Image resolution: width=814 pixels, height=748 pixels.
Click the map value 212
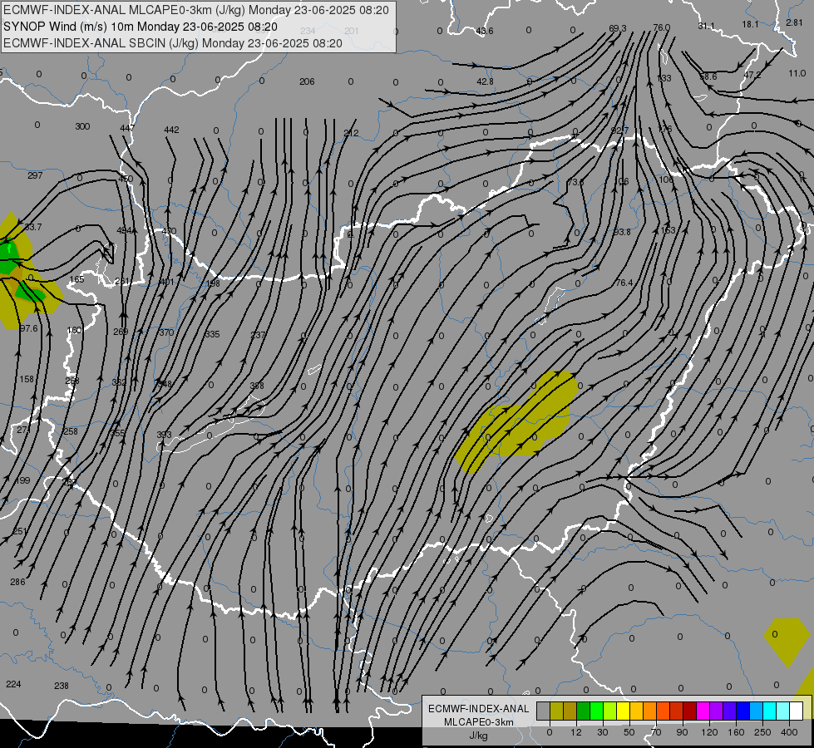351,133
